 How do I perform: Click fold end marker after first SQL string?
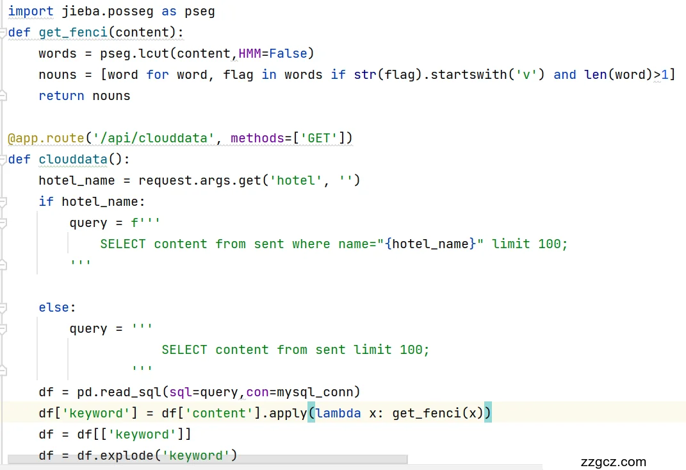3,264
